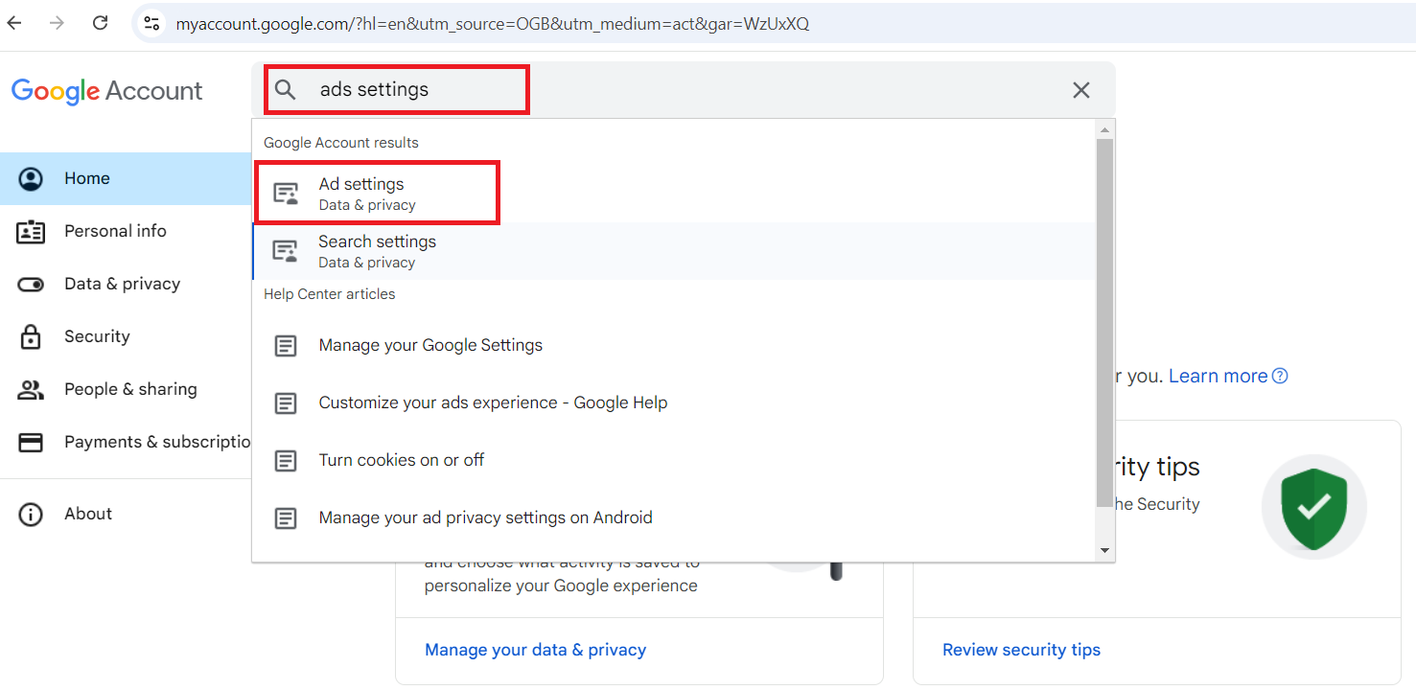Click the Learn more link
The image size is (1416, 690).
tap(1218, 376)
